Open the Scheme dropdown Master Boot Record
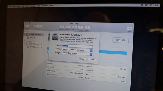This screenshot has width=163, height=91. (77, 53)
